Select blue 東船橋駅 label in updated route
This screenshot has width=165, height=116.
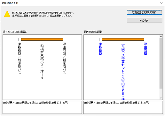pyautogui.click(x=101, y=49)
